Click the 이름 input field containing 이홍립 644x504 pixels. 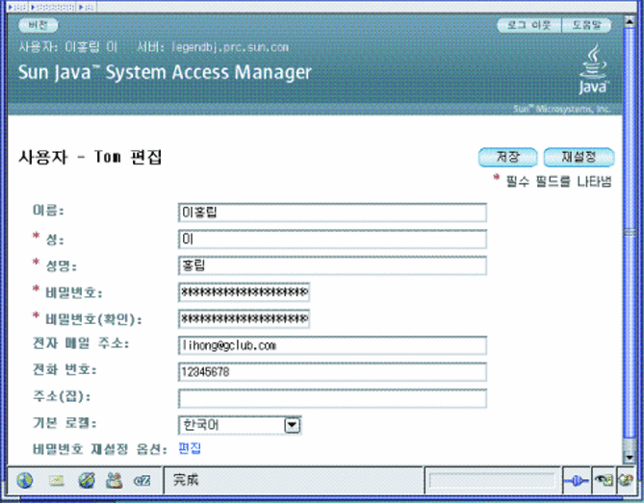pos(332,213)
